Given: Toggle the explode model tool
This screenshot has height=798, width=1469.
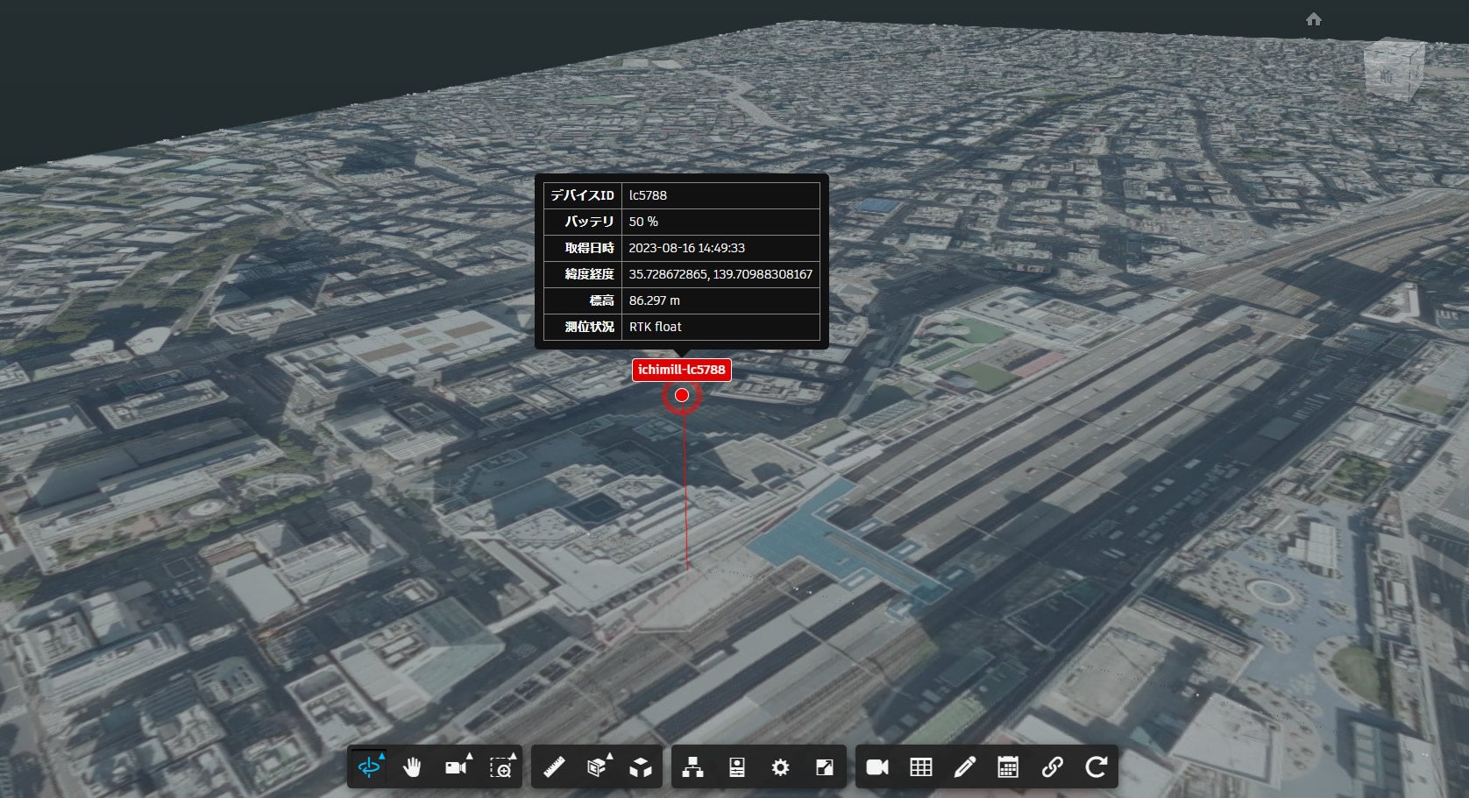Looking at the screenshot, I should coord(641,767).
